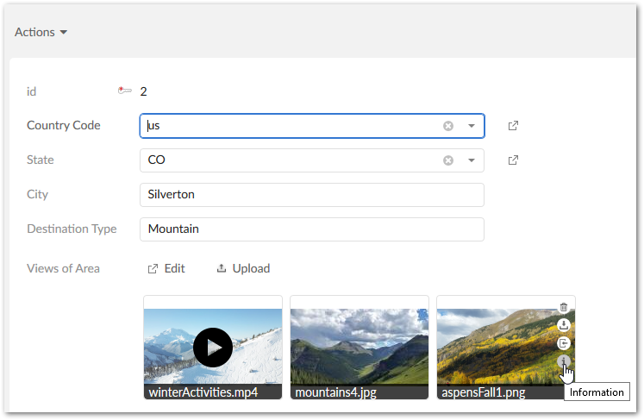The image size is (644, 420).
Task: Expand the Country Code dropdown arrow
Action: coord(472,126)
